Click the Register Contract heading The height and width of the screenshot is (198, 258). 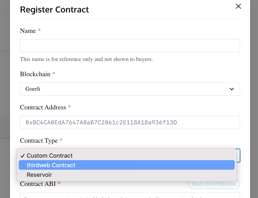54,10
